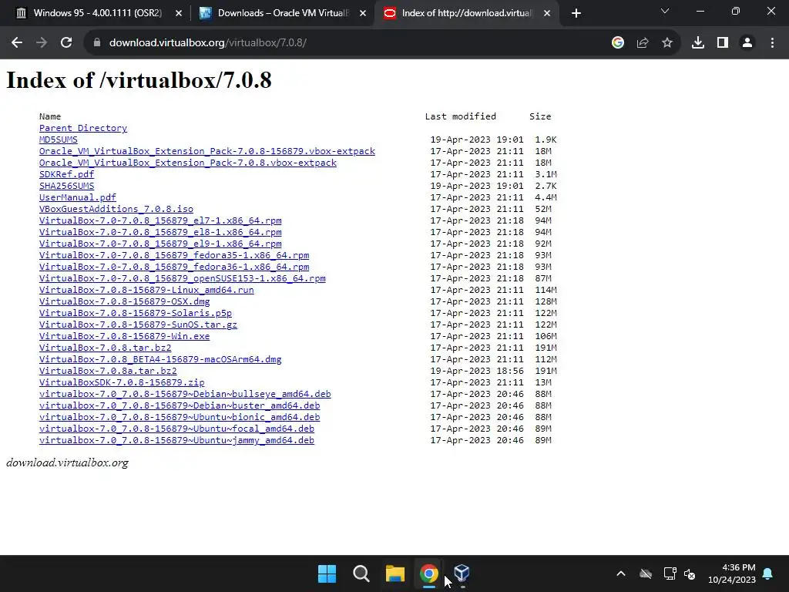Bookmark this page with star icon

[x=667, y=43]
